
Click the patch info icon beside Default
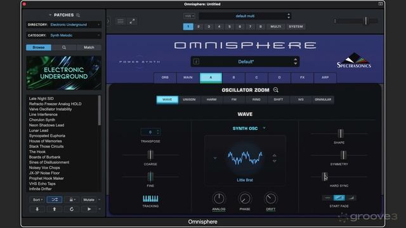click(196, 61)
